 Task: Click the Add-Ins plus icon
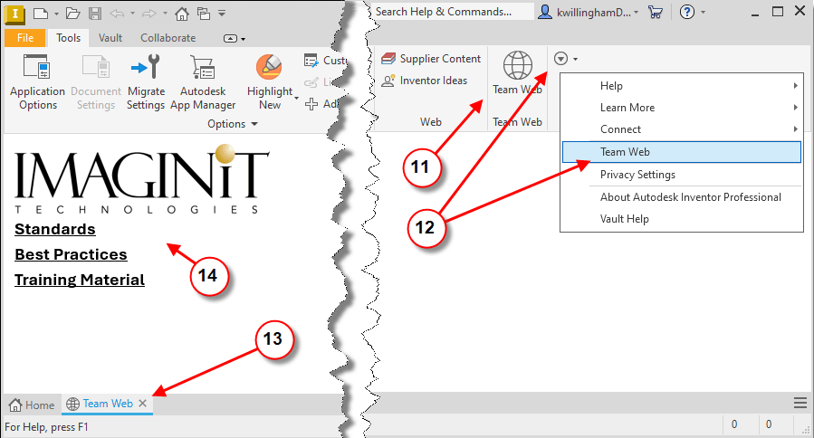pos(311,104)
